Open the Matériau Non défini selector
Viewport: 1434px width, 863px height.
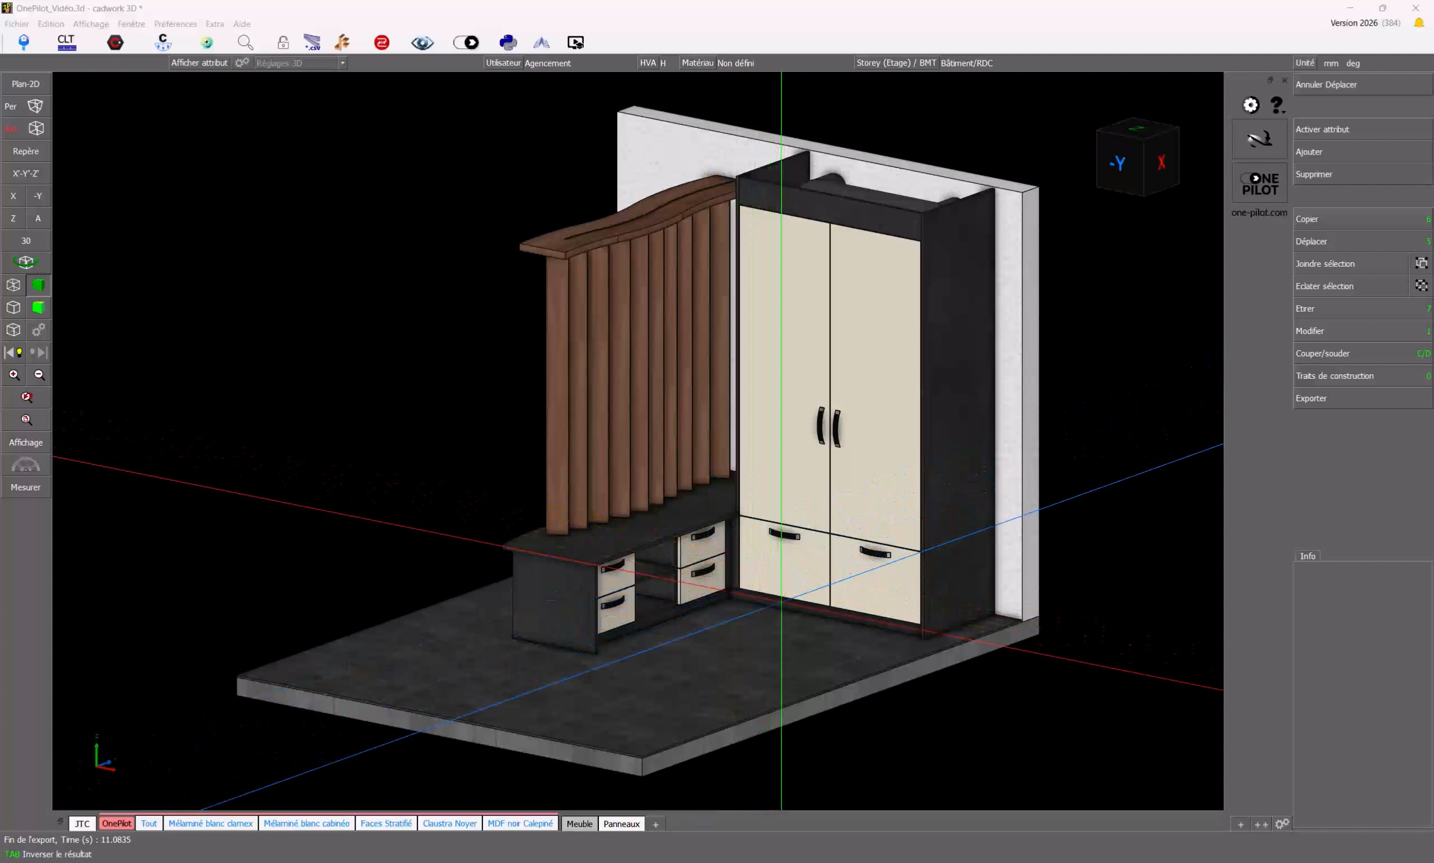click(735, 63)
